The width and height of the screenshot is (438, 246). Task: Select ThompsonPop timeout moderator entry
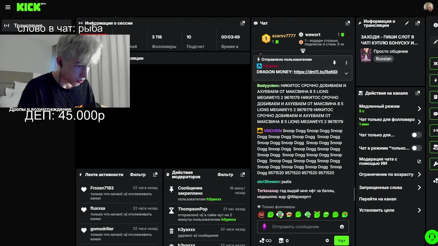[x=207, y=214]
